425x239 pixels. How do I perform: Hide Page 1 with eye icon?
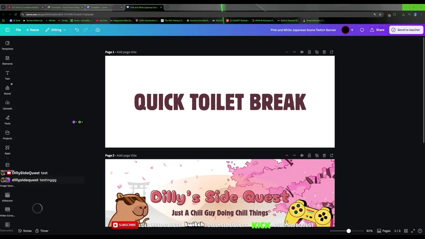[302, 52]
